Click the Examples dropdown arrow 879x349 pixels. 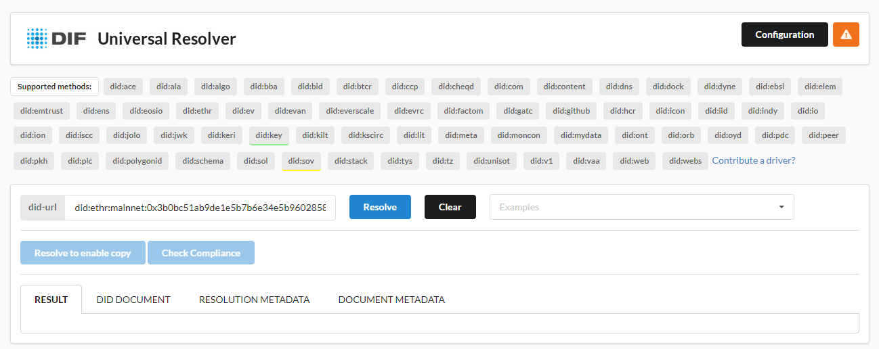coord(781,207)
